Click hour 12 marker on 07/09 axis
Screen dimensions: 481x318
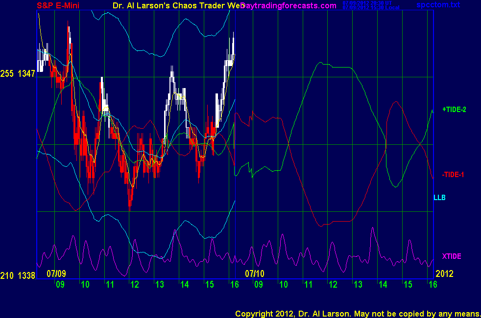pos(134,284)
